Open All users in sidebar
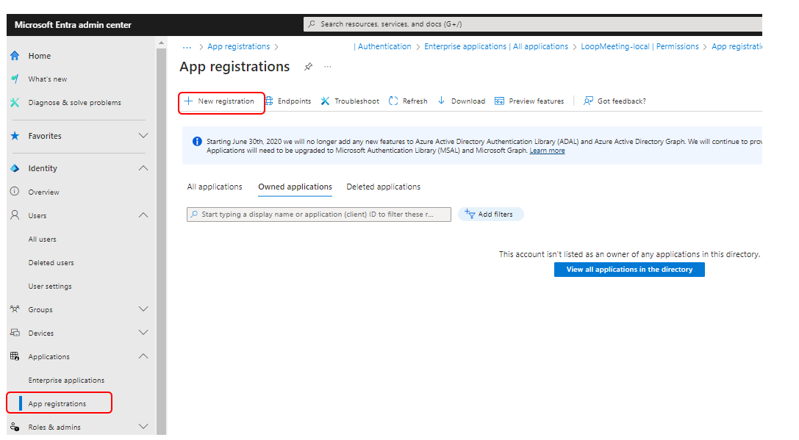Viewport: 799px width, 440px height. [x=43, y=239]
